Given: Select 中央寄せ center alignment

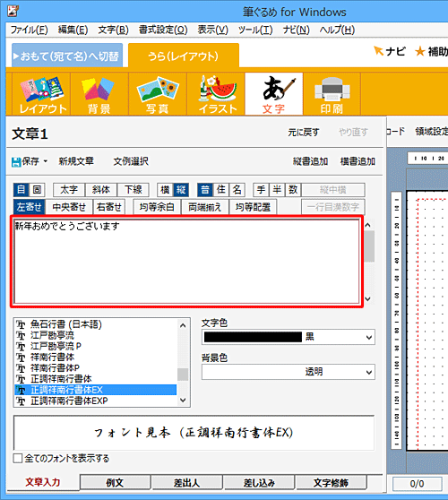Looking at the screenshot, I should (69, 207).
